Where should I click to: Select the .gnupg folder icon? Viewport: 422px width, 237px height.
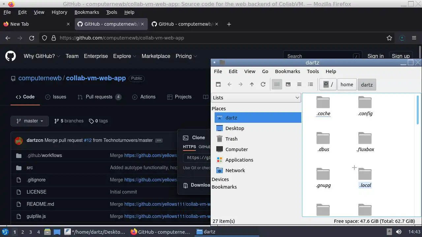point(323,174)
